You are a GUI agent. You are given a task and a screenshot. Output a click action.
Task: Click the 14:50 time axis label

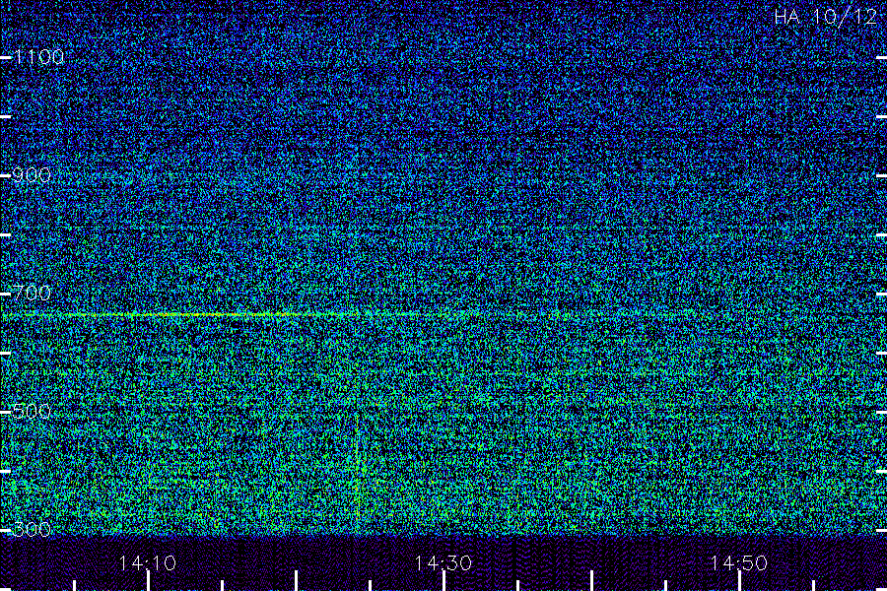click(x=739, y=563)
